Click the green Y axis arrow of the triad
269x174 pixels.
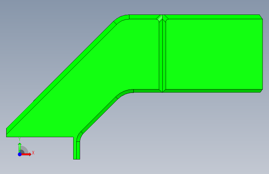[x=20, y=148]
